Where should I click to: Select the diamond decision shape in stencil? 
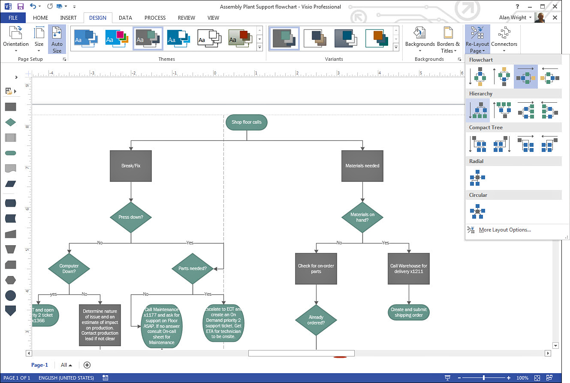click(x=10, y=122)
